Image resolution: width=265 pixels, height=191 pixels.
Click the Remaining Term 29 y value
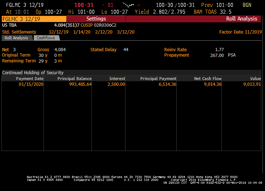(x=43, y=61)
